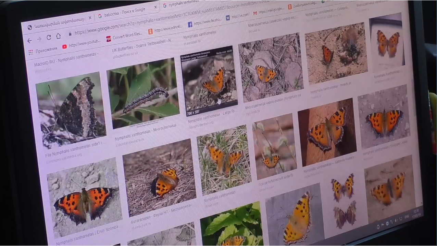Open the highlighted 700 × 597 butterfly image

pos(209,81)
